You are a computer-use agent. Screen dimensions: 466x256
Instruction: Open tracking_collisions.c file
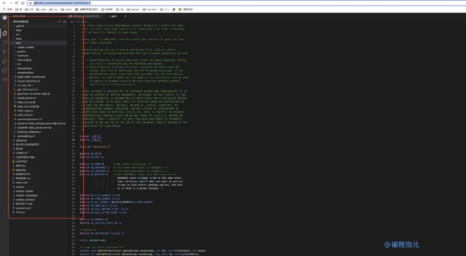point(39,132)
